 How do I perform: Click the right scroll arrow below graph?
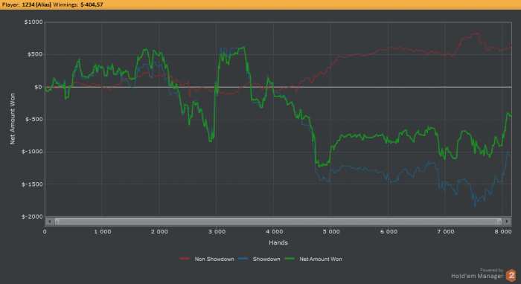507,222
